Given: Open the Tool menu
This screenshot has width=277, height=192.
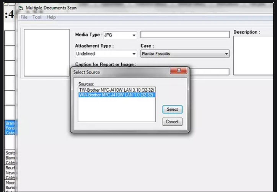Looking at the screenshot, I should tap(37, 17).
